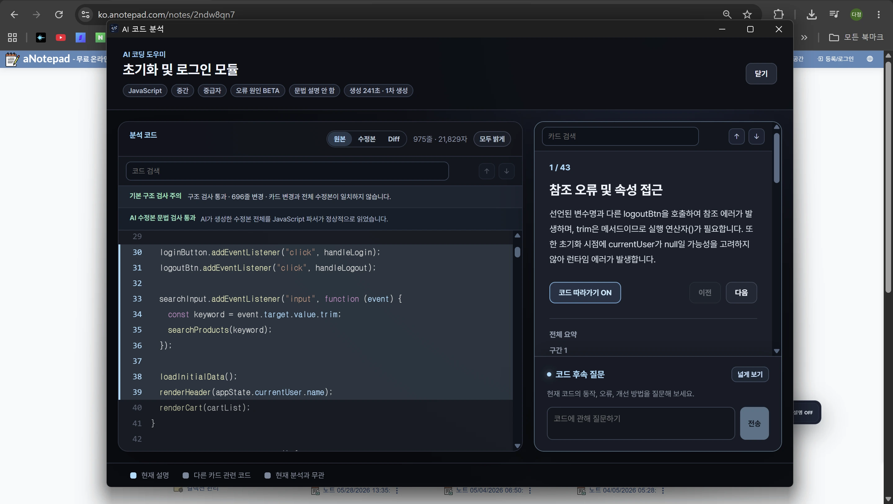Click the code panel scrollbar thumb
Image resolution: width=893 pixels, height=504 pixels.
(517, 252)
